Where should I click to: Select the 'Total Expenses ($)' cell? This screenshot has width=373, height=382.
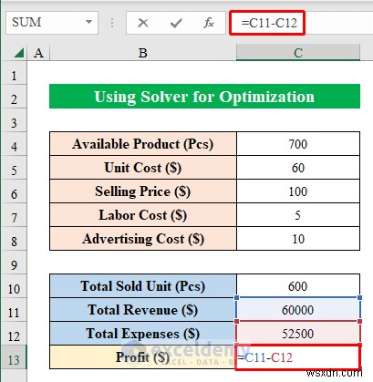[x=143, y=334]
